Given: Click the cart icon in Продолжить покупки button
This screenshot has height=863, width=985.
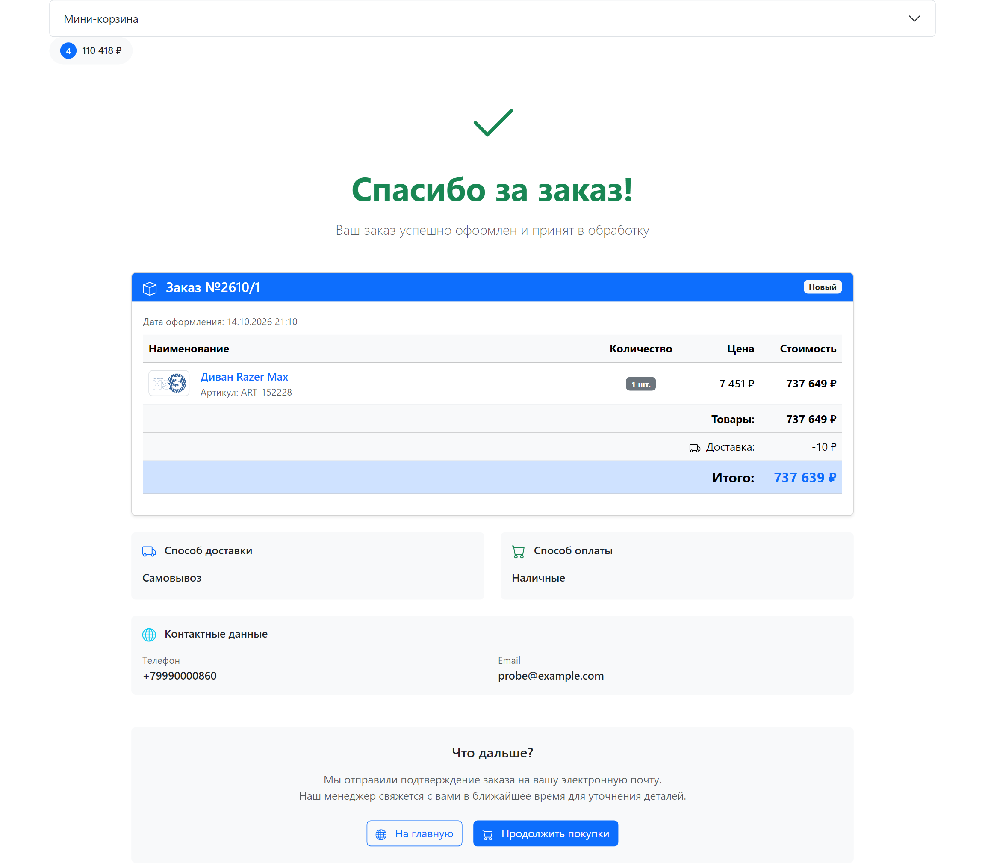Looking at the screenshot, I should pos(487,835).
